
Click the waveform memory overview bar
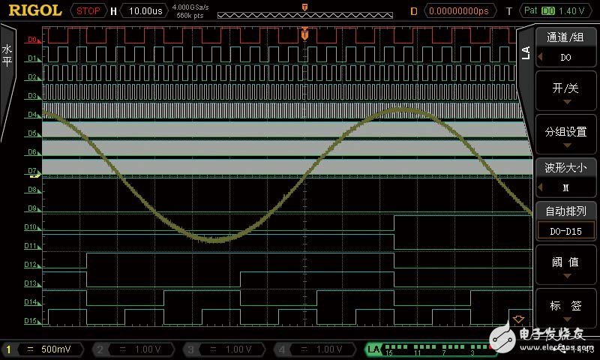303,13
